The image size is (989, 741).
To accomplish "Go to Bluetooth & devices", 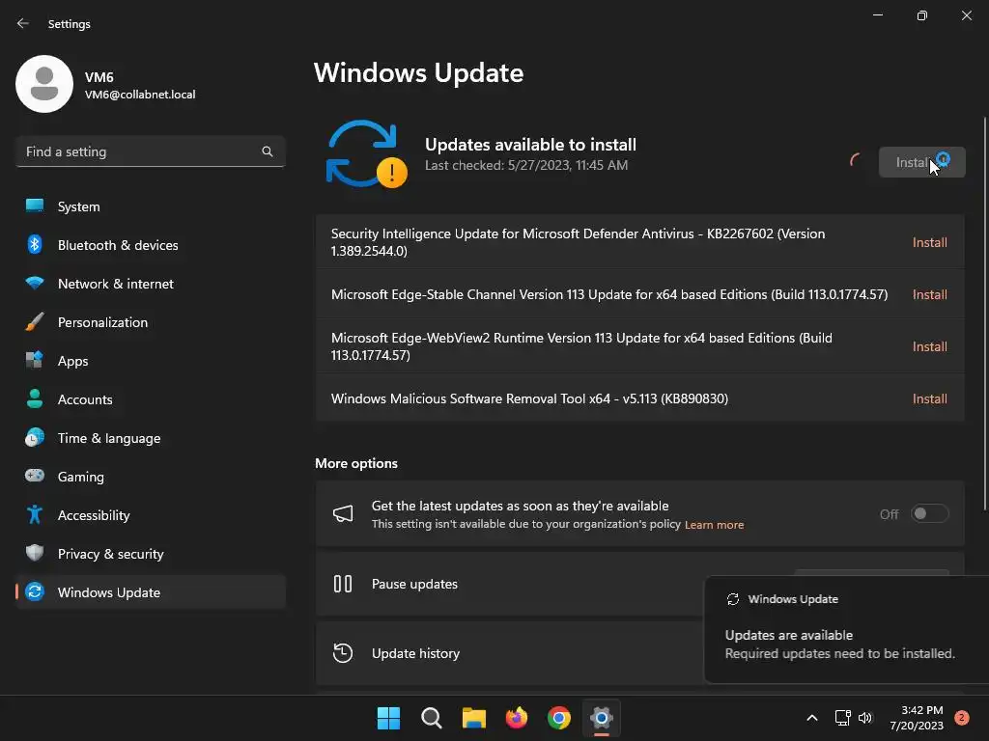I will pyautogui.click(x=151, y=244).
